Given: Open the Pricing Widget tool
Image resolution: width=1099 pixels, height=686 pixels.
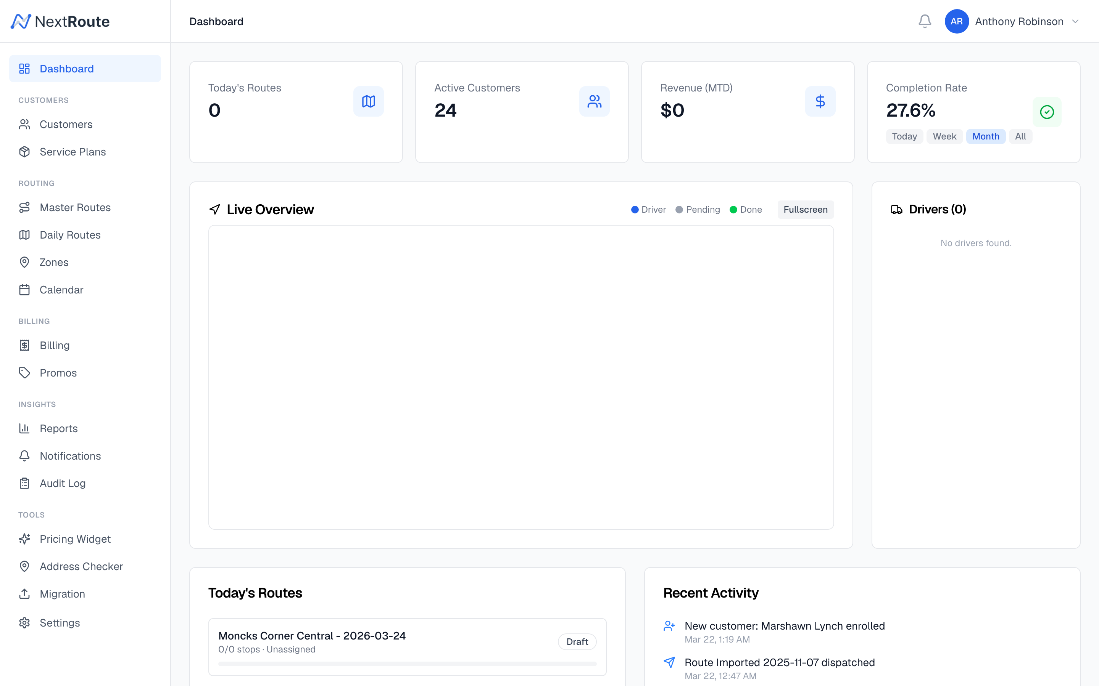Looking at the screenshot, I should (x=75, y=539).
